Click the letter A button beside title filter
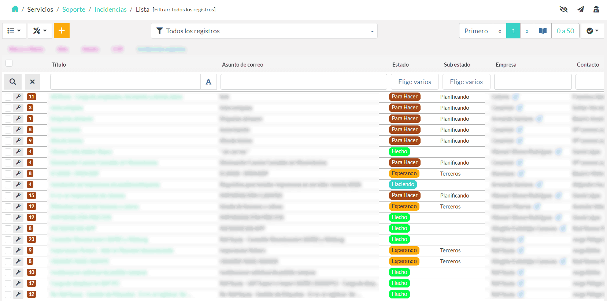Image resolution: width=607 pixels, height=301 pixels. tap(208, 82)
